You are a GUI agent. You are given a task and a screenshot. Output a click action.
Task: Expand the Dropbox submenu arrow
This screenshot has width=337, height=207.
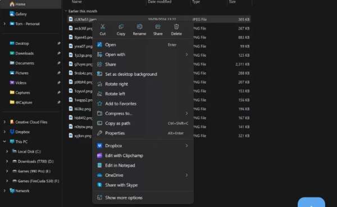186,146
